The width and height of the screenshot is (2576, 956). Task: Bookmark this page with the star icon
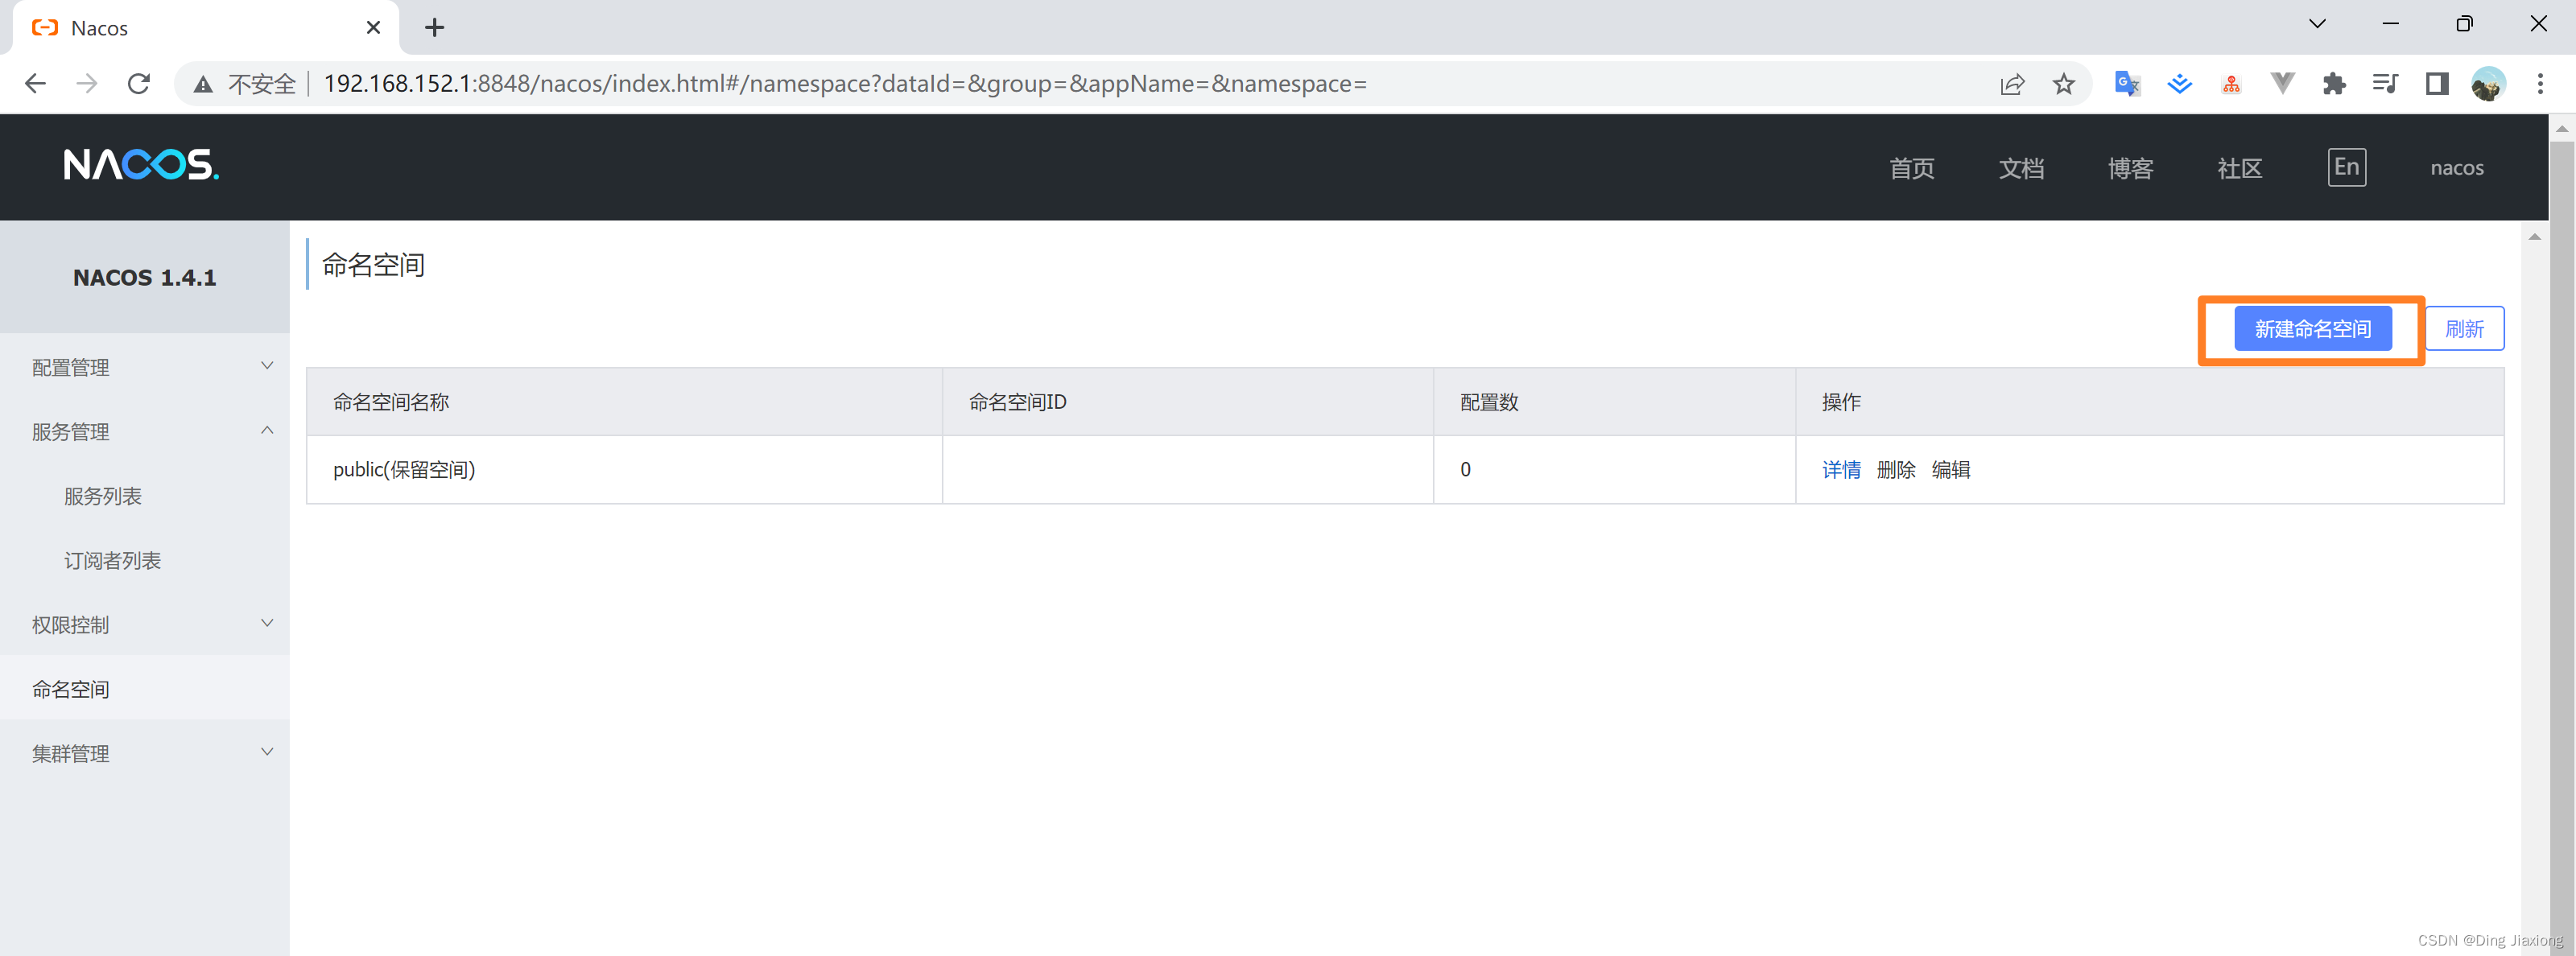click(x=2063, y=84)
